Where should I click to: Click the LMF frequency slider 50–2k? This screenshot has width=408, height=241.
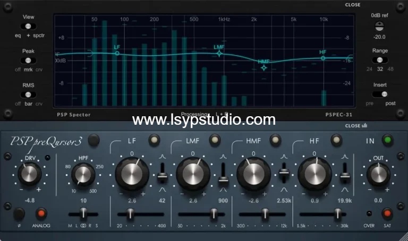(201, 214)
